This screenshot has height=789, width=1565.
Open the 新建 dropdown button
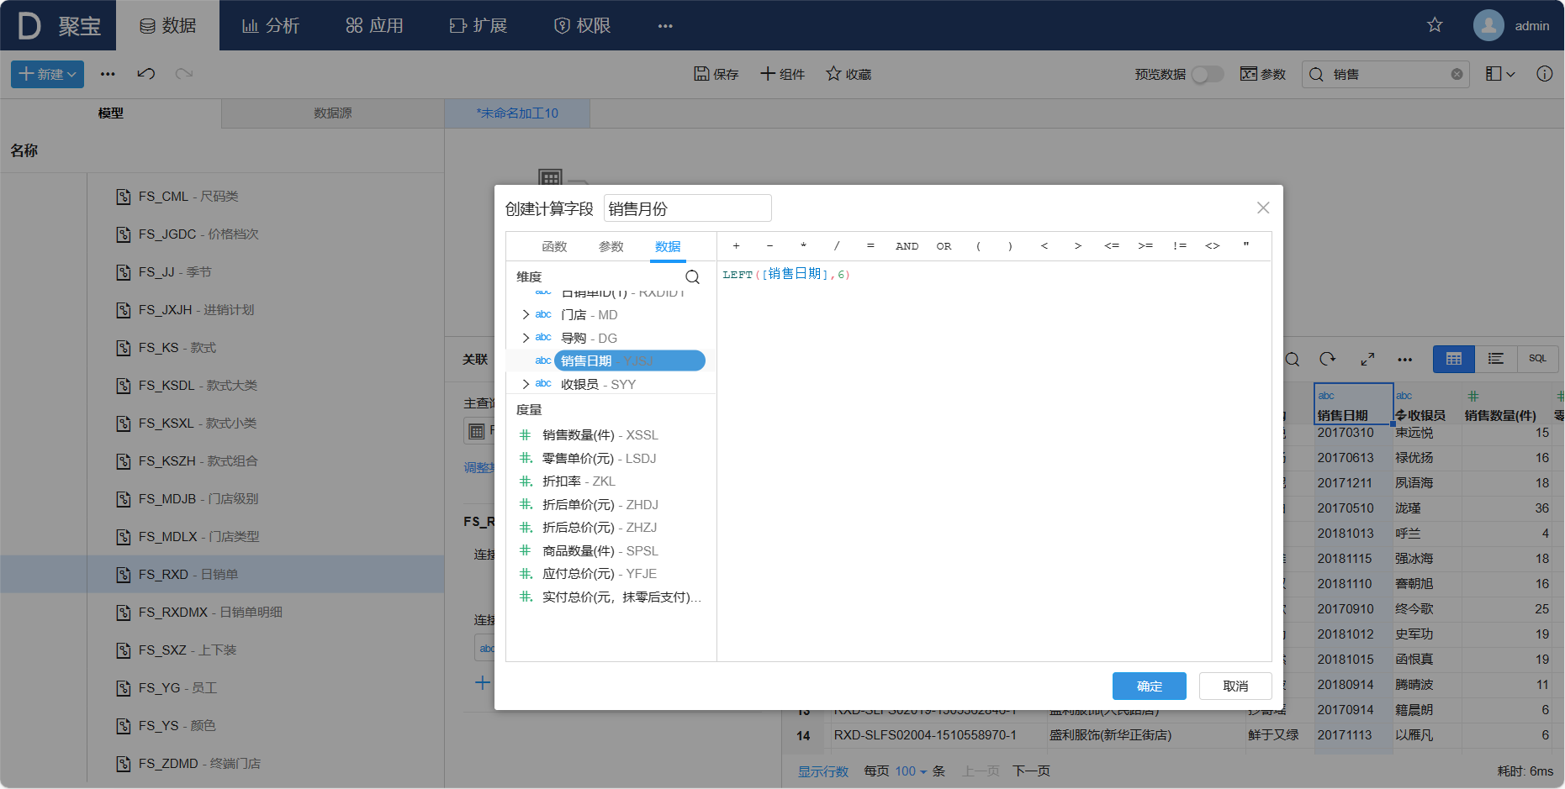point(47,74)
